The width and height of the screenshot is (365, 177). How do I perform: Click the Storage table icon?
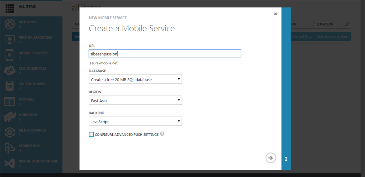9,101
